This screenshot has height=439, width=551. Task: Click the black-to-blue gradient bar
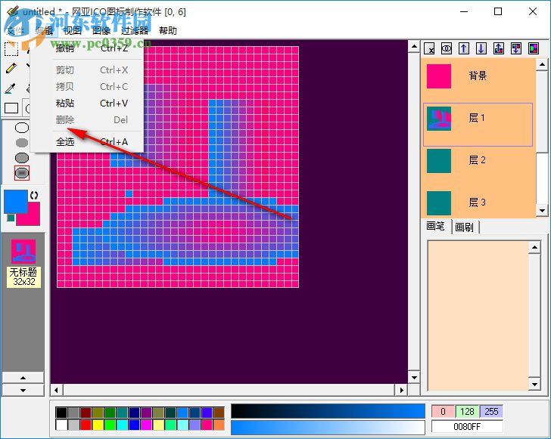coord(328,411)
